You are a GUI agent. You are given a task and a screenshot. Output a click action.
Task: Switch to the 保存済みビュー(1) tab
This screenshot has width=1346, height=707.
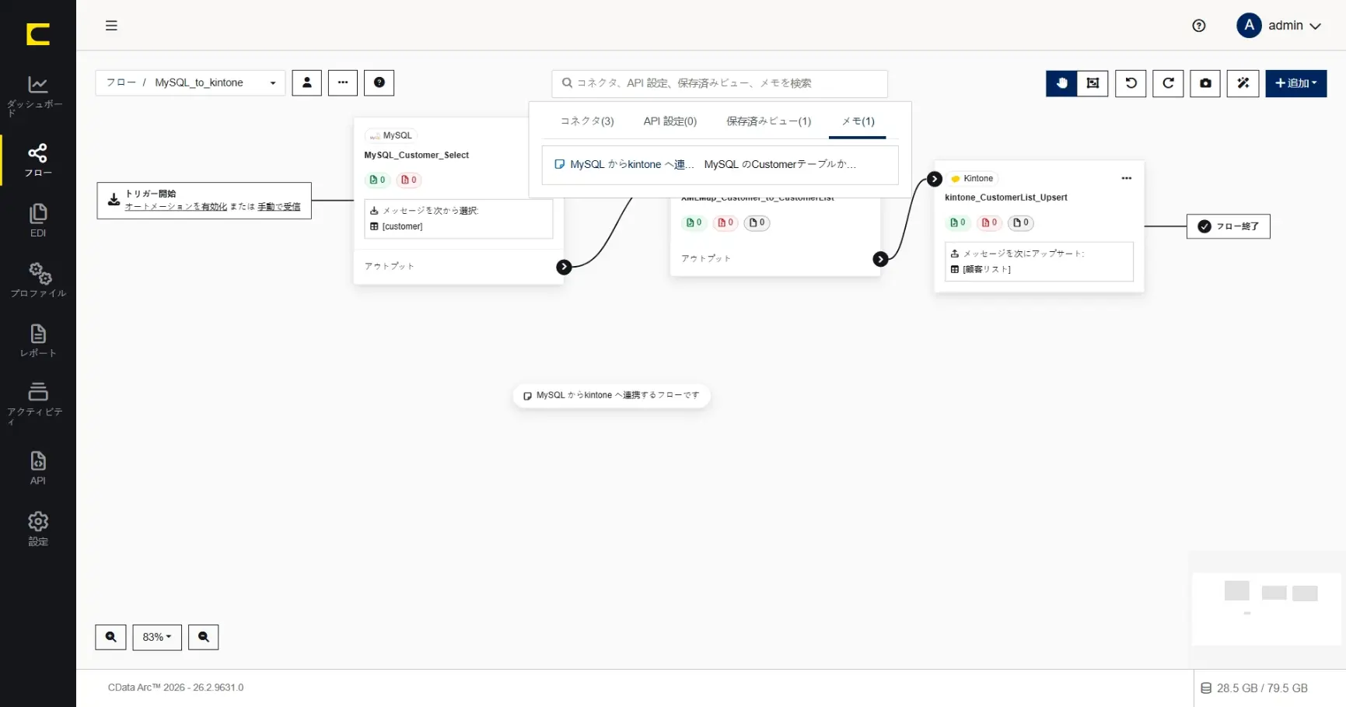768,121
